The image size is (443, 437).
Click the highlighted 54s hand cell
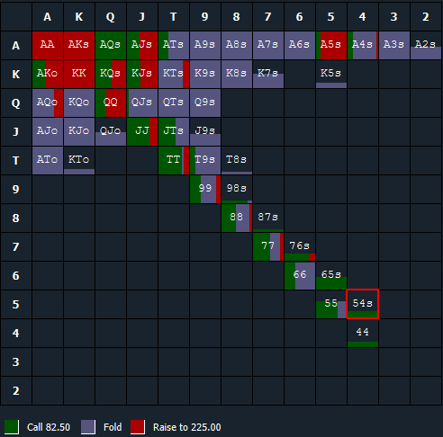point(363,304)
